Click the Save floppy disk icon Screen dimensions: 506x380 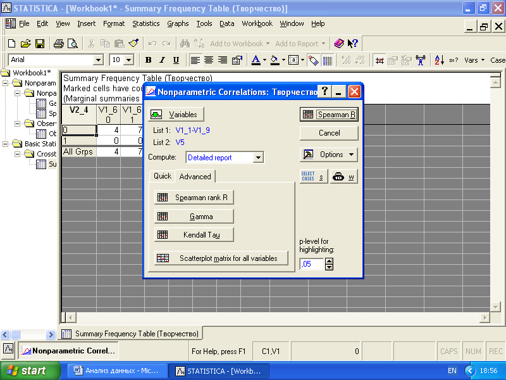pyautogui.click(x=40, y=44)
